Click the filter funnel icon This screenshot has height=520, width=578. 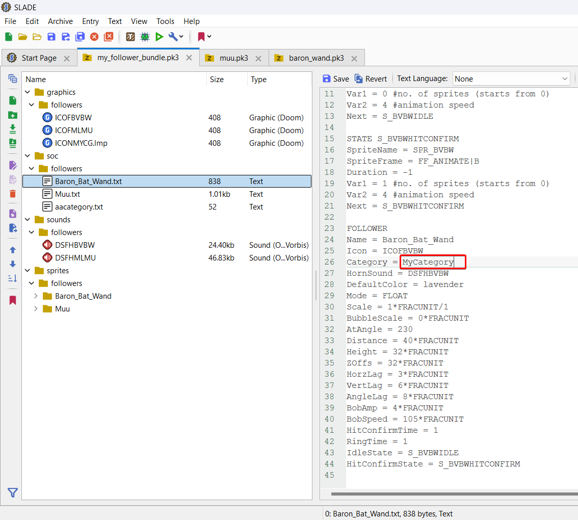tap(13, 492)
